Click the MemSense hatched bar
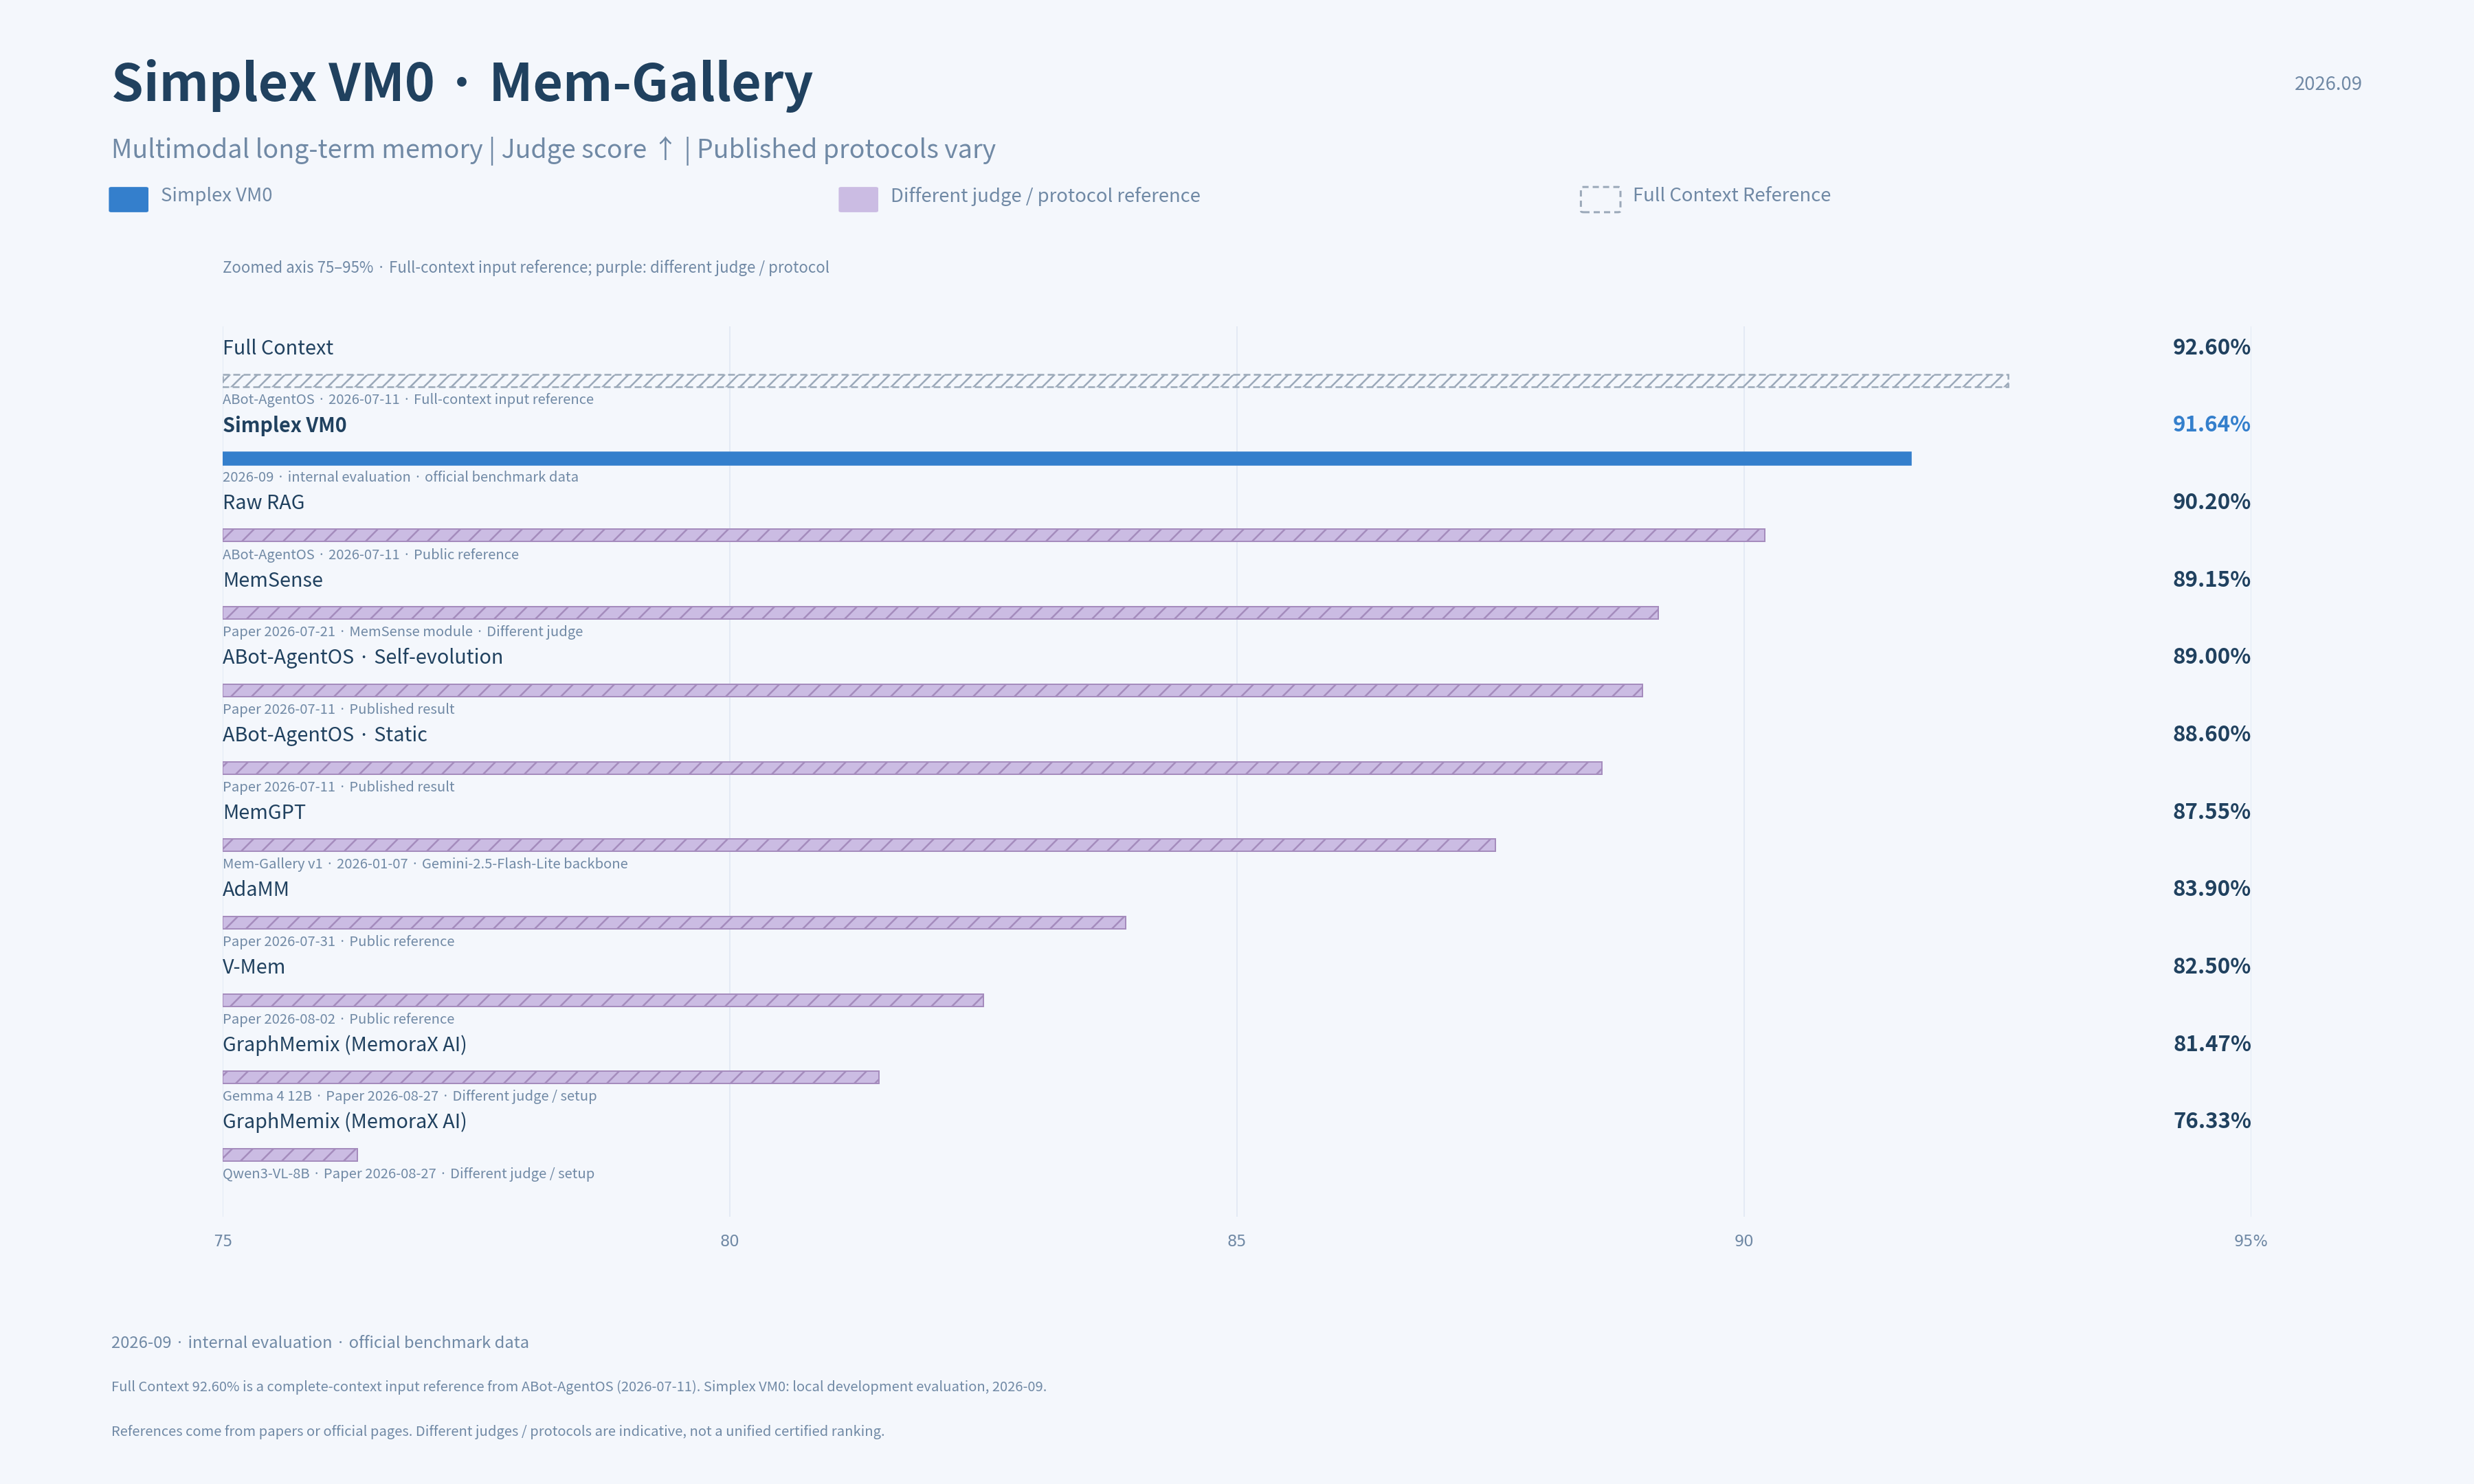Image resolution: width=2474 pixels, height=1484 pixels. point(941,613)
